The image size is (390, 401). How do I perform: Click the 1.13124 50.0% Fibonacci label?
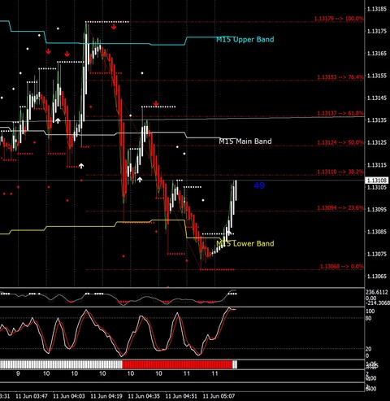340,142
